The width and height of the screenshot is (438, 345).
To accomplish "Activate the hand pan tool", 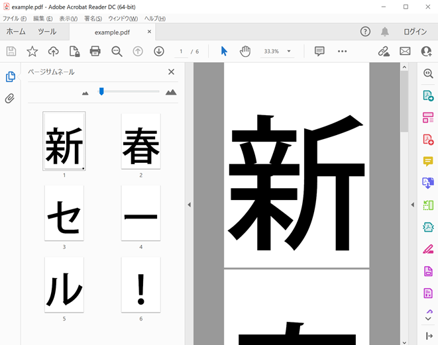I will [245, 52].
